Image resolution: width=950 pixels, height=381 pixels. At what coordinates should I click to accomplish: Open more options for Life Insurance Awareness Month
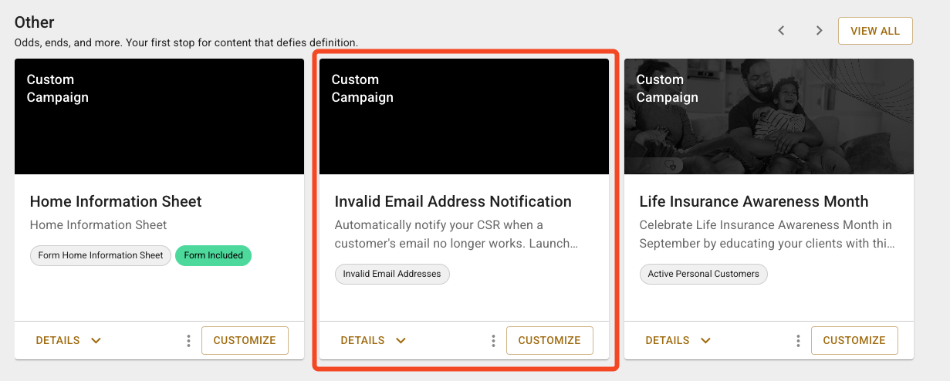pos(798,340)
